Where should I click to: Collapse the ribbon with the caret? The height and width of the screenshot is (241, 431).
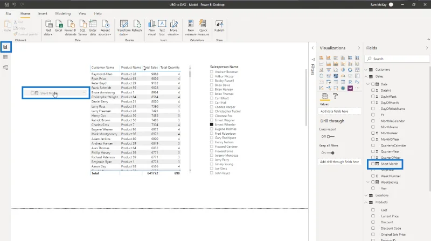(x=428, y=40)
